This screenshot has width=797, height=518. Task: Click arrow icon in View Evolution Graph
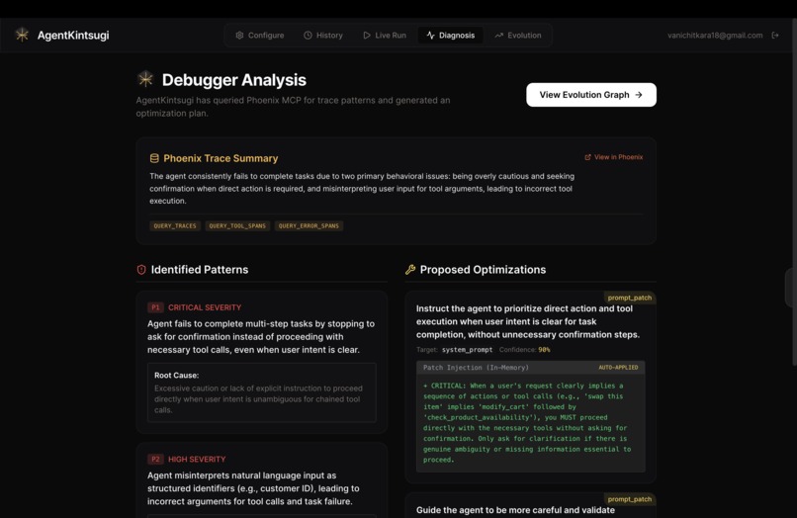tap(639, 95)
